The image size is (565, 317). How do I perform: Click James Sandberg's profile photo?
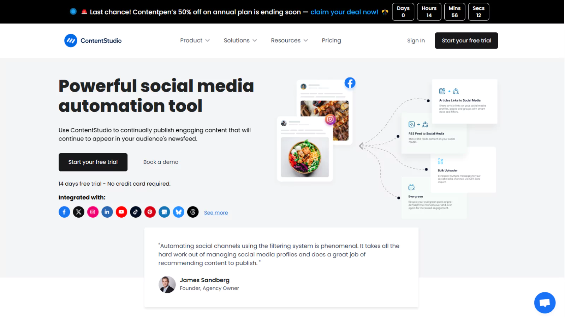click(x=167, y=285)
